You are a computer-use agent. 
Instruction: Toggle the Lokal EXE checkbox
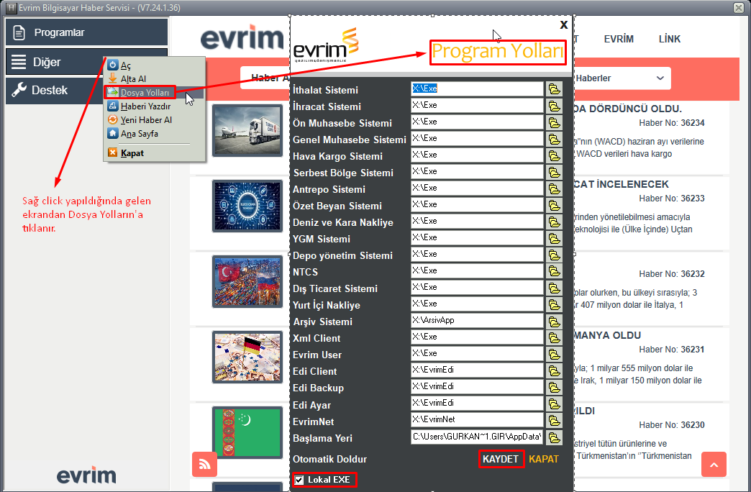(299, 480)
